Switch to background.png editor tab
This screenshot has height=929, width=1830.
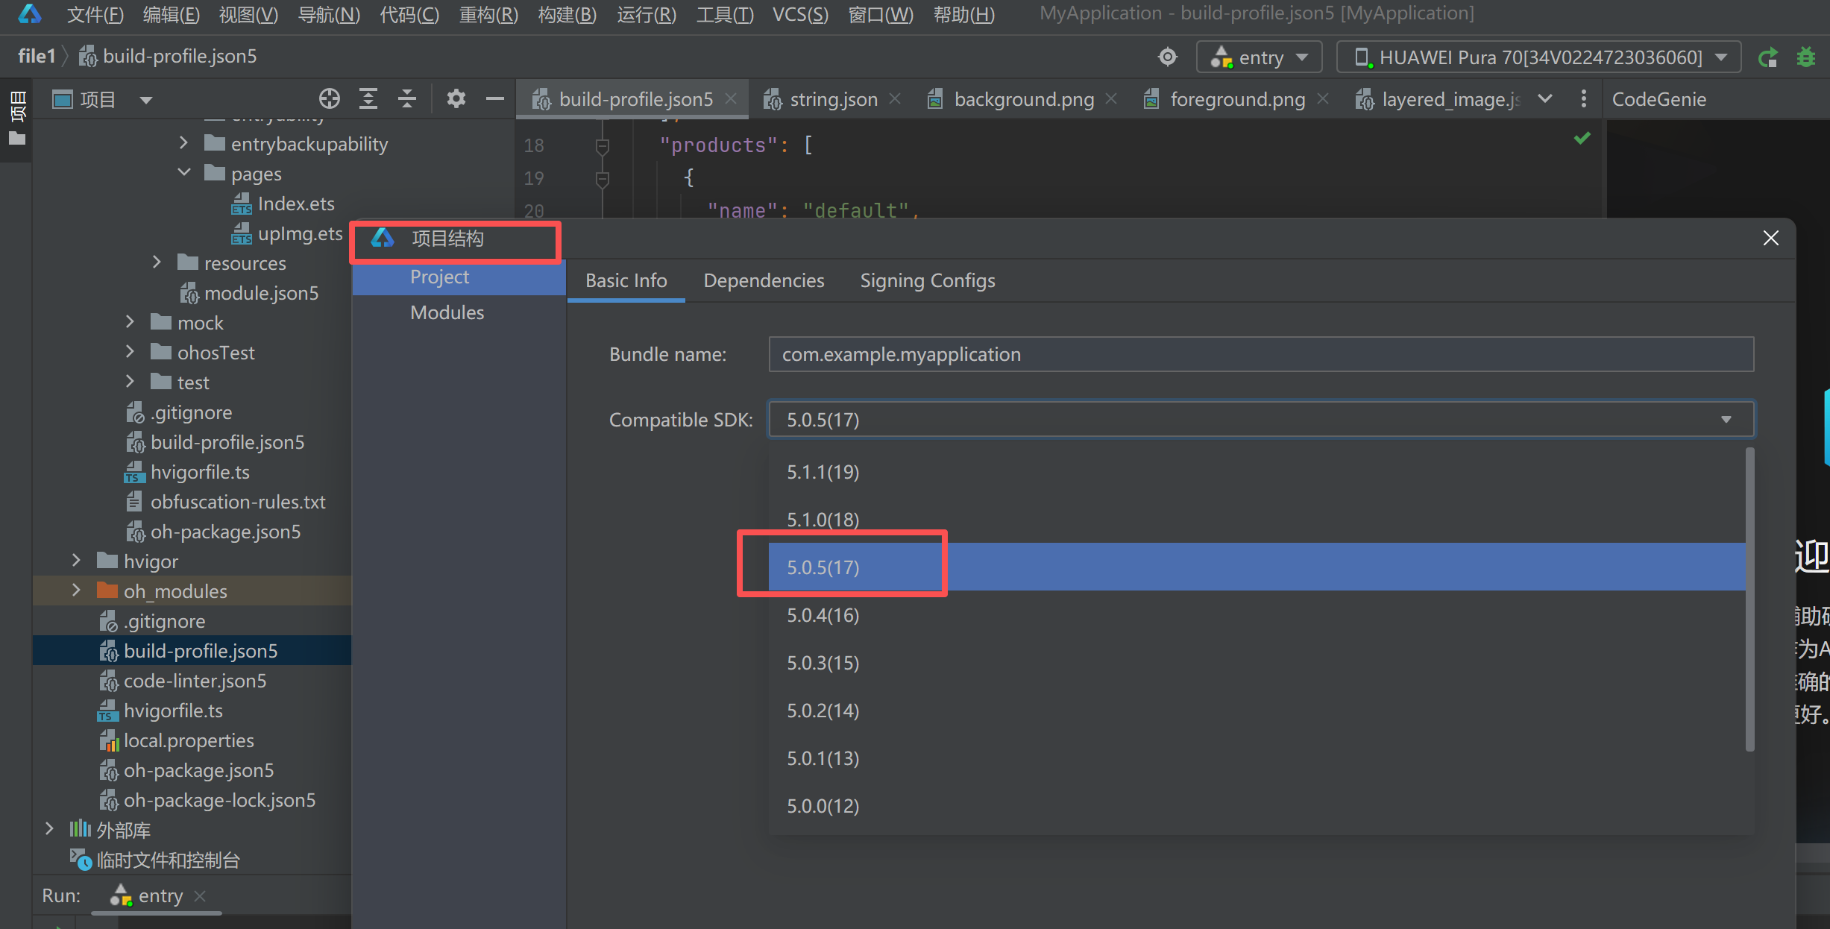(1023, 99)
